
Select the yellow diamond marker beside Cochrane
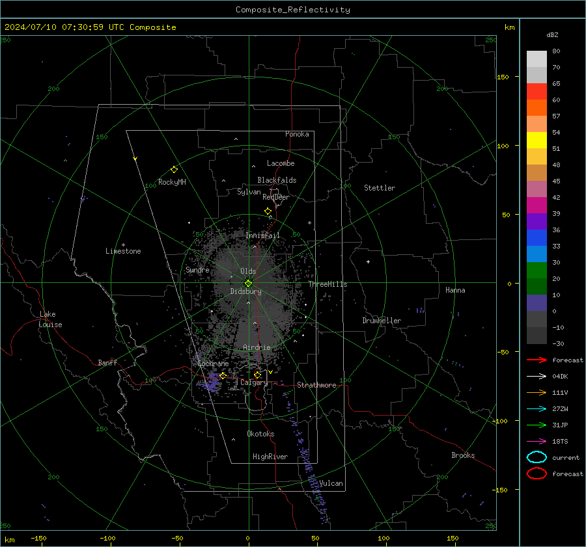click(223, 375)
